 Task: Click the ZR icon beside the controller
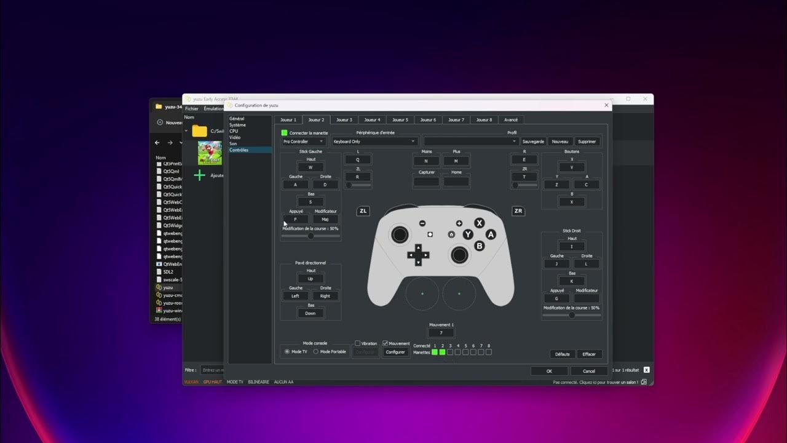[518, 211]
